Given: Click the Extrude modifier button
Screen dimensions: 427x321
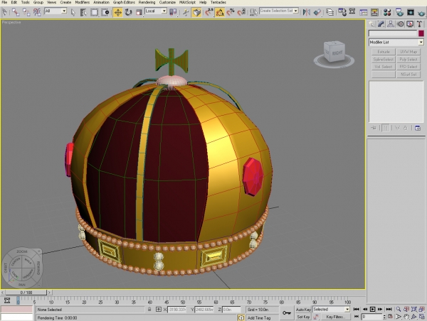Looking at the screenshot, I should tap(384, 52).
